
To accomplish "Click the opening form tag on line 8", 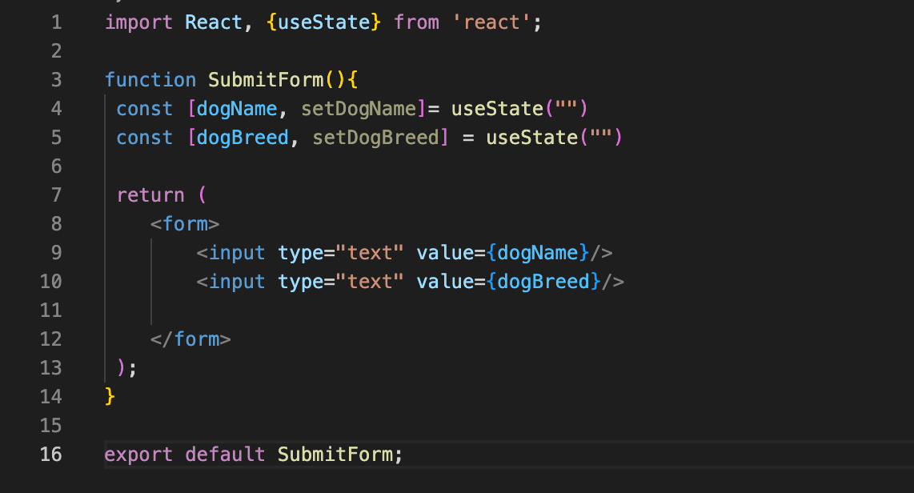I will pos(186,223).
